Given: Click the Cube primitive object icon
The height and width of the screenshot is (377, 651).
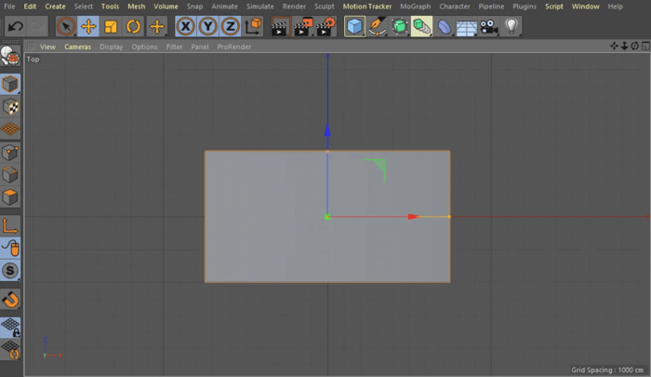Looking at the screenshot, I should (354, 27).
